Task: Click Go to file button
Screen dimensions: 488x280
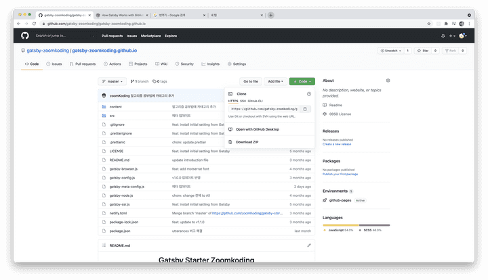Action: point(251,81)
